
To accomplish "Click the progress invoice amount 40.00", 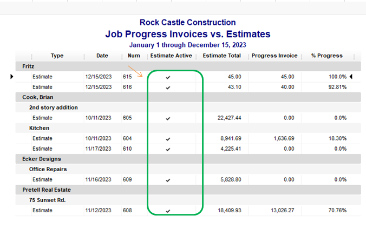I will tap(287, 87).
